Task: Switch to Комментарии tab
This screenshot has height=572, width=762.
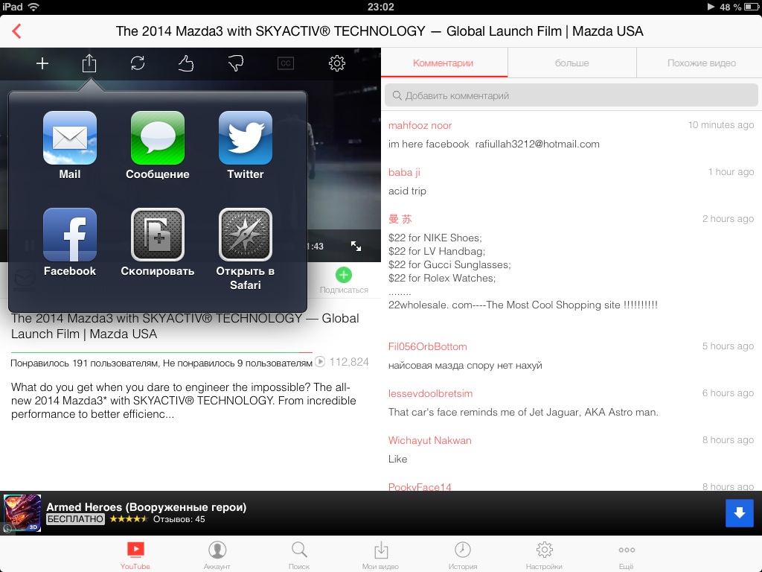Action: (x=444, y=63)
